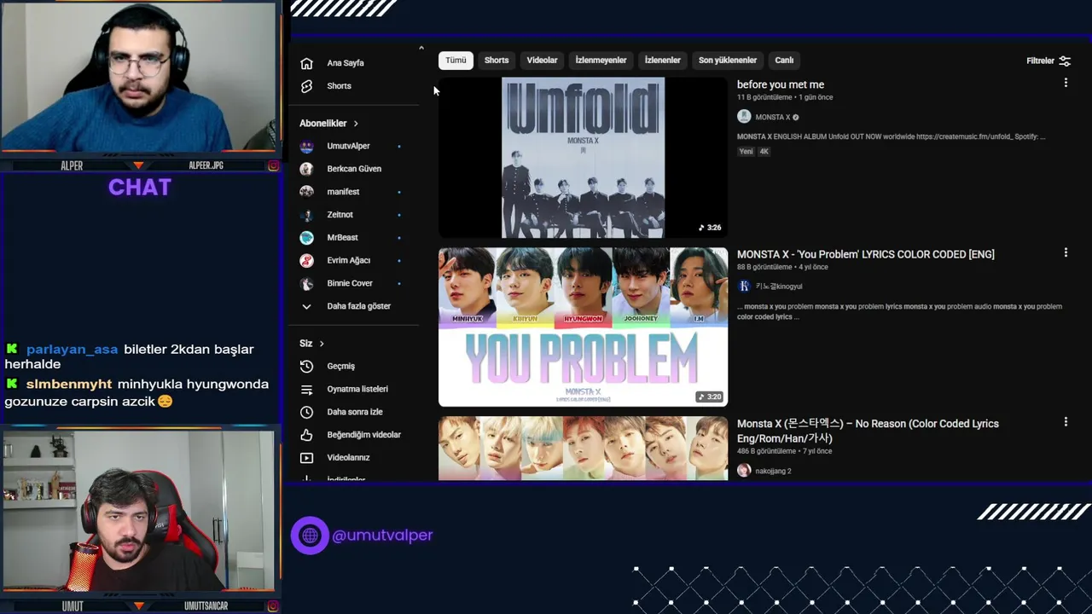The image size is (1092, 614).
Task: Select the Canlı filter chip
Action: (x=784, y=61)
